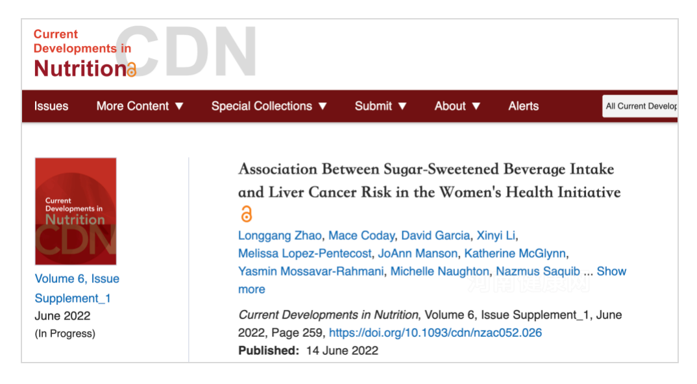697x384 pixels.
Task: Open the journal cover thumbnail
Action: tap(75, 211)
